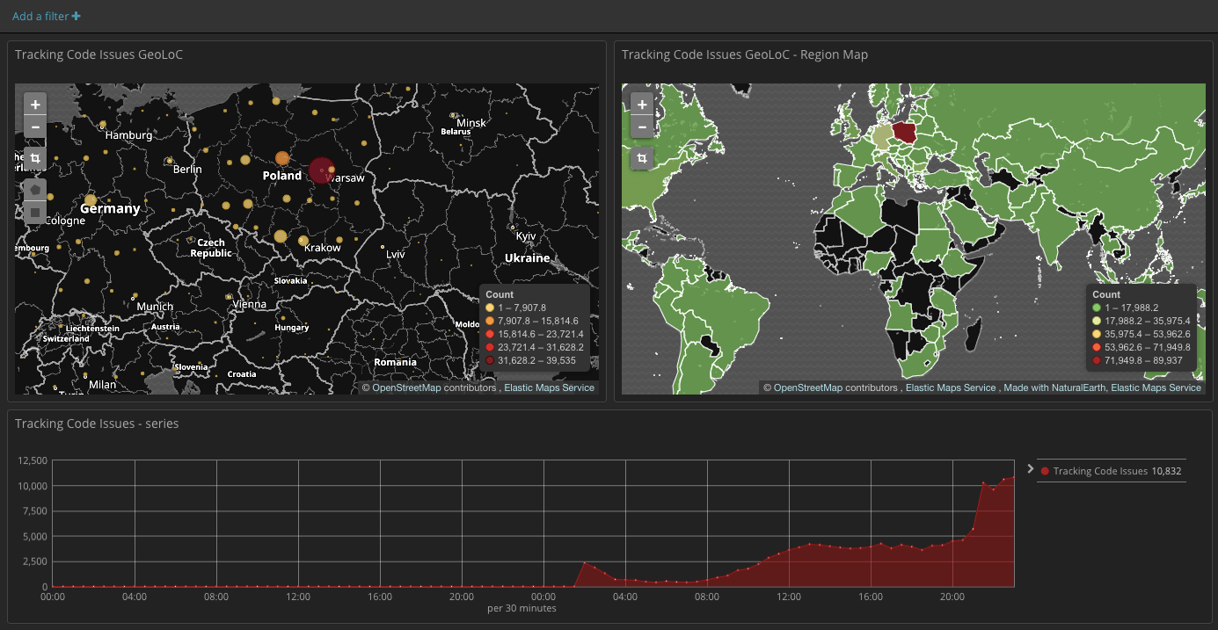Click legend swatch 31,628.2 – 39,535 on the GeoLoC map
The width and height of the screenshot is (1218, 630).
[490, 360]
